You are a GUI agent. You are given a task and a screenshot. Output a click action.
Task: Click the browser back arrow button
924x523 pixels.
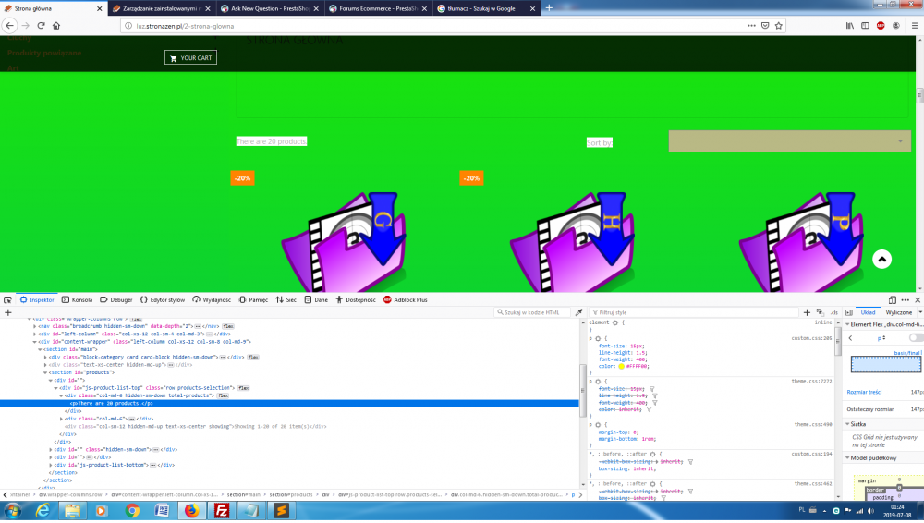9,25
